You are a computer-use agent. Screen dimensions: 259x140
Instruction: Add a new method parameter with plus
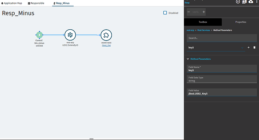[x=248, y=48]
